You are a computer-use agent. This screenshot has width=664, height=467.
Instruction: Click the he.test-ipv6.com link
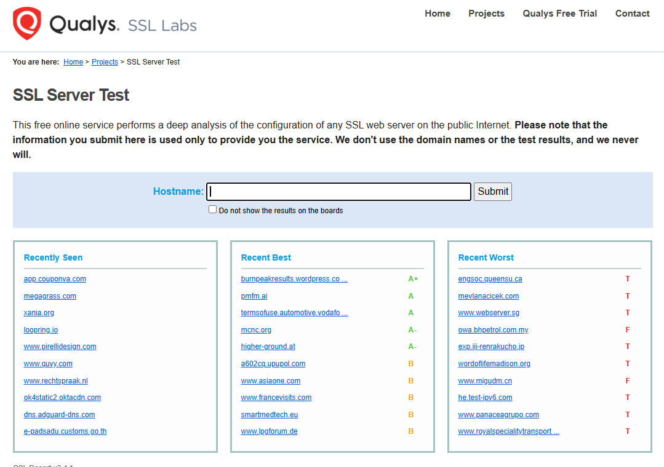[485, 398]
